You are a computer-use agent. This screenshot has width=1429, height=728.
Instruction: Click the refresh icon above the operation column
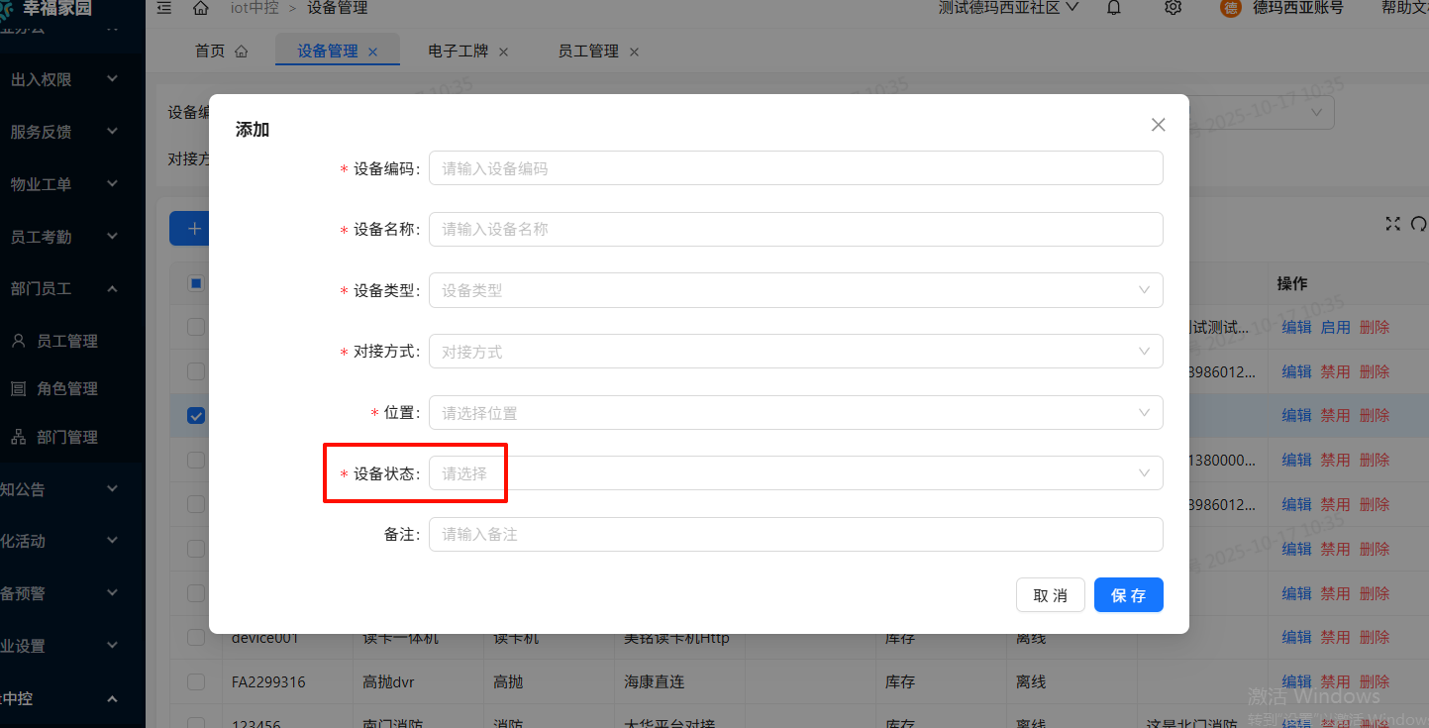(1418, 224)
